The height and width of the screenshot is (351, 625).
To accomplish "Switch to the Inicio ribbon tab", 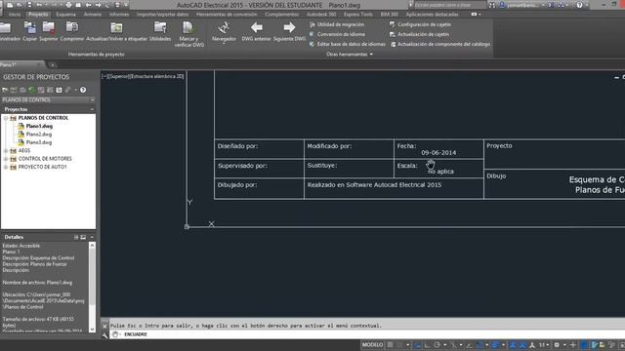I will [15, 15].
